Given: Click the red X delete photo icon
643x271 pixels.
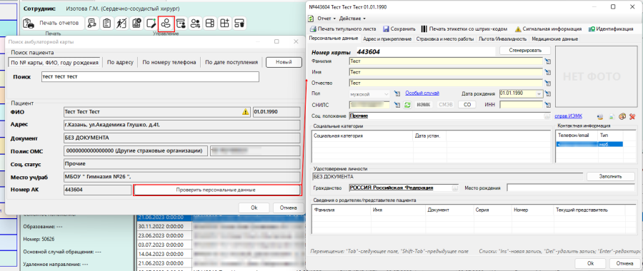Looking at the screenshot, I should point(632,117).
